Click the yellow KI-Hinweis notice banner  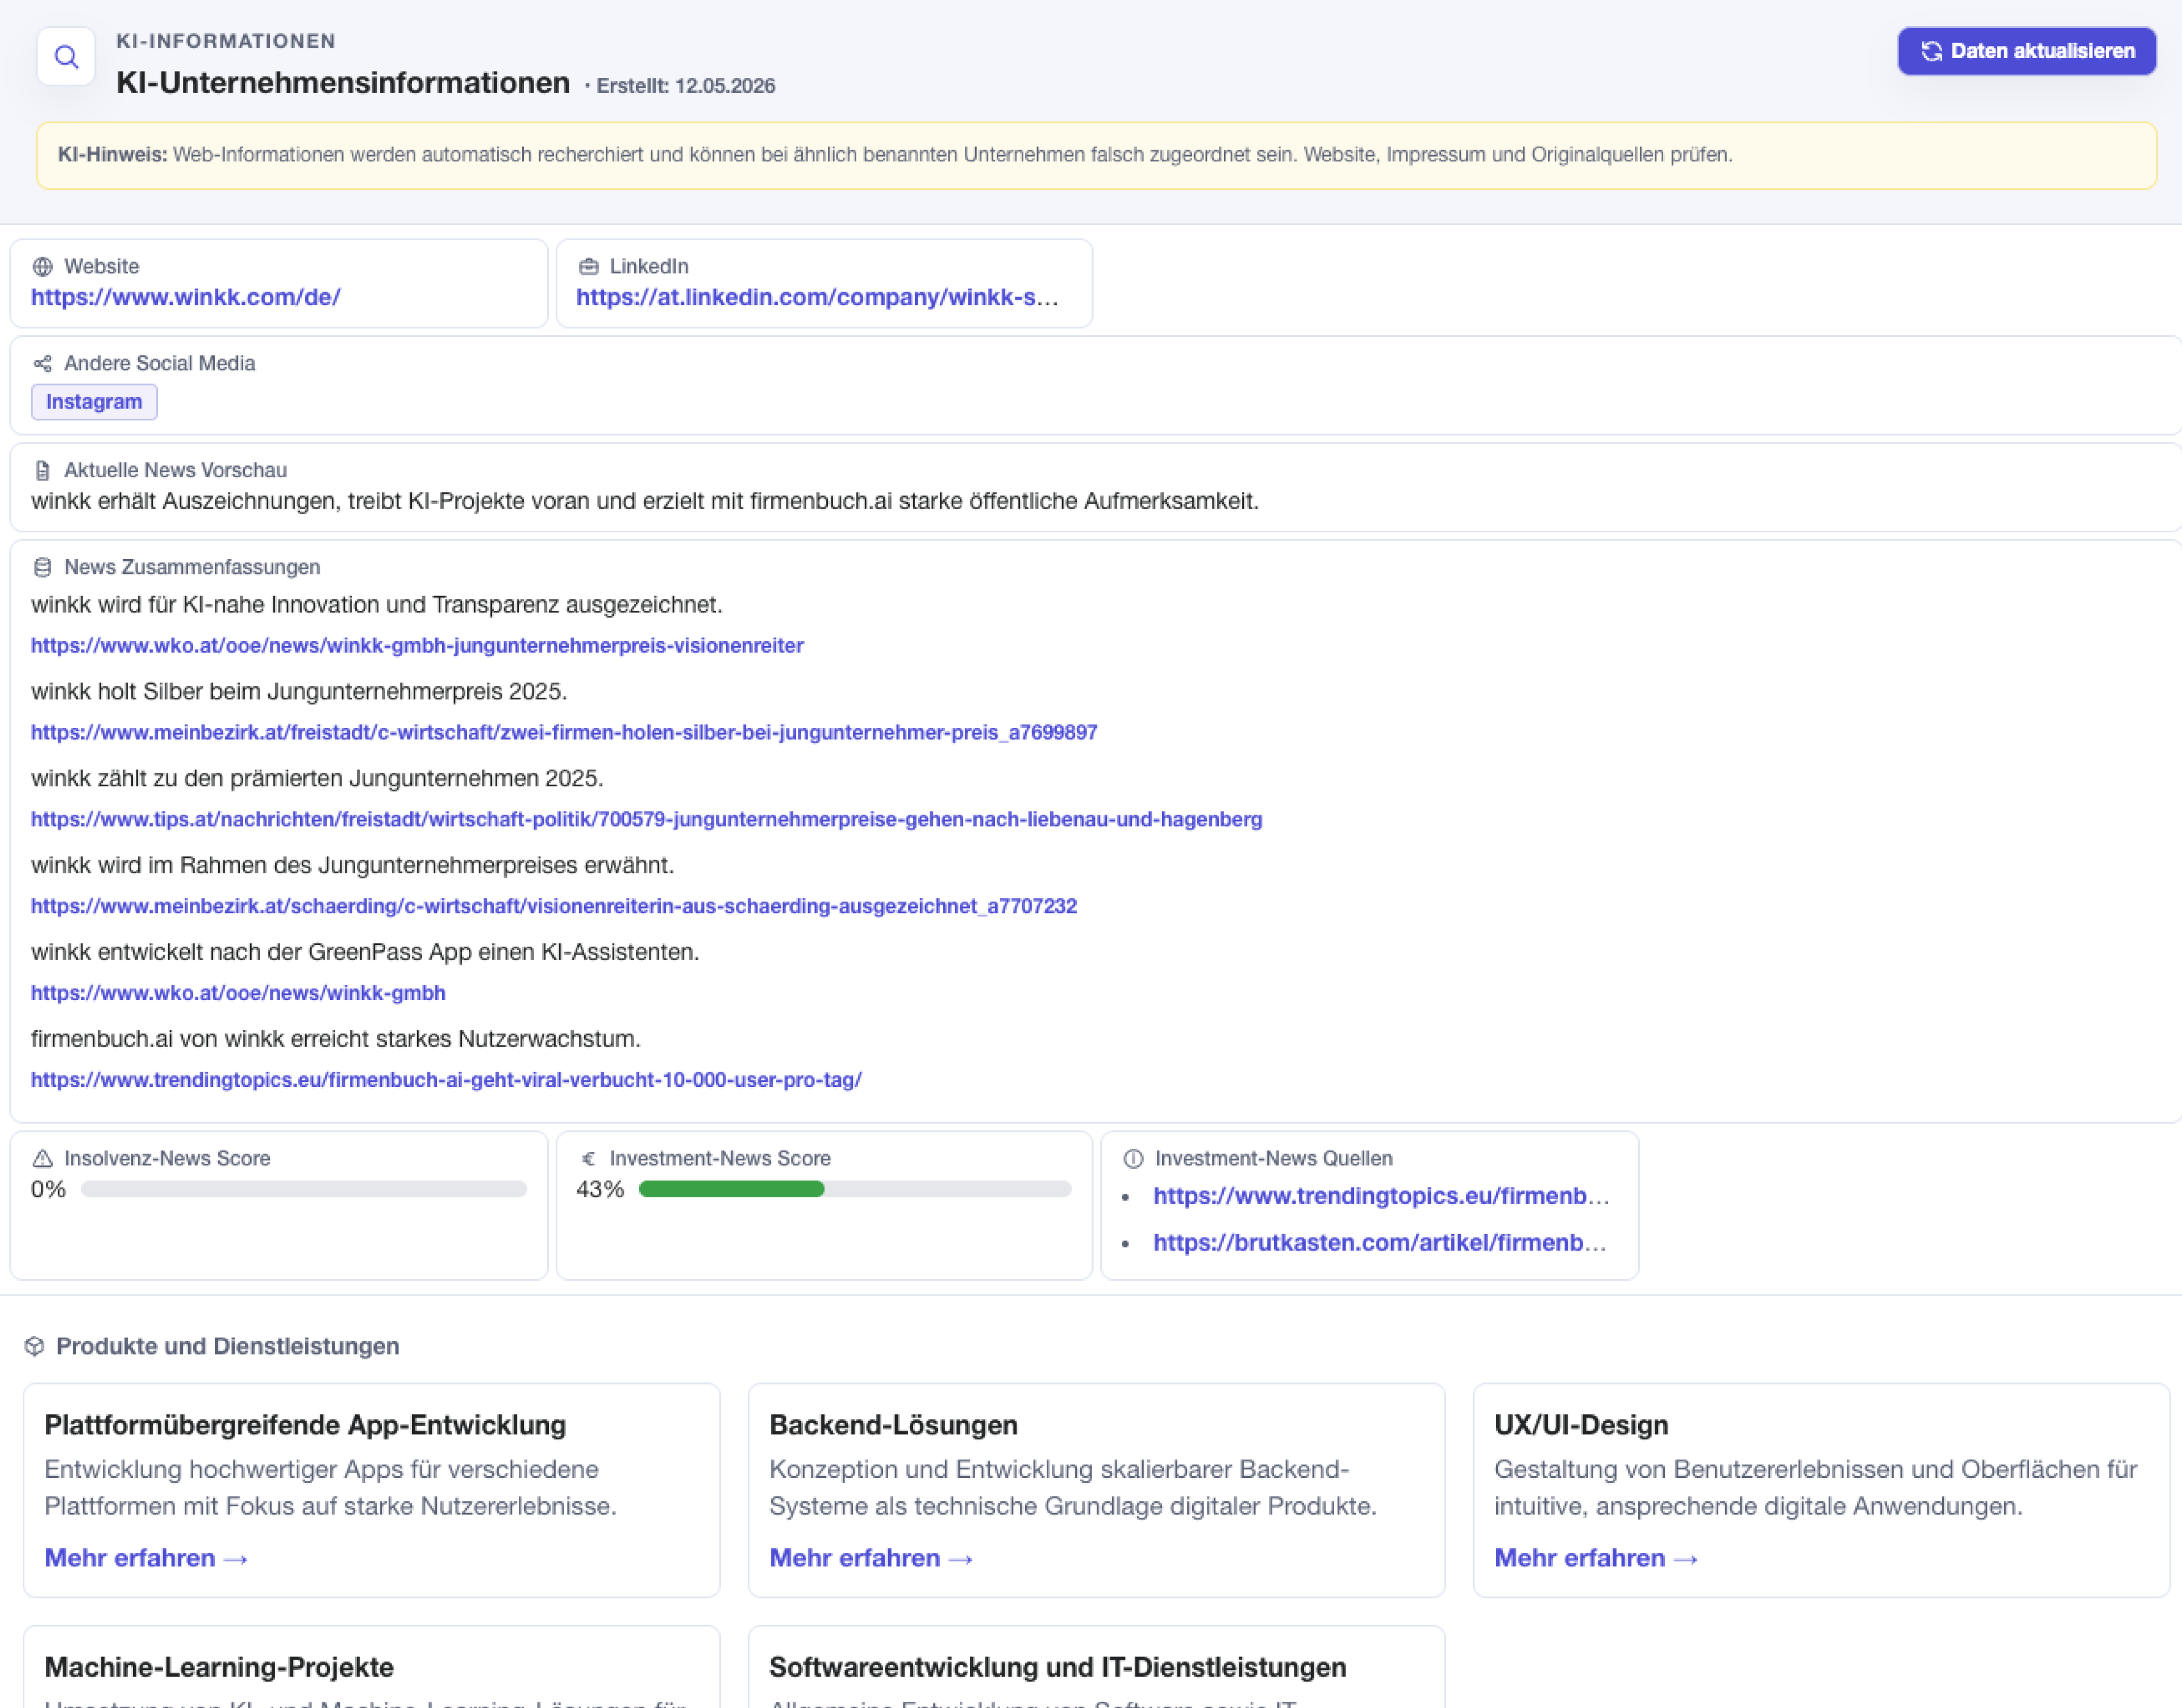pyautogui.click(x=1096, y=156)
